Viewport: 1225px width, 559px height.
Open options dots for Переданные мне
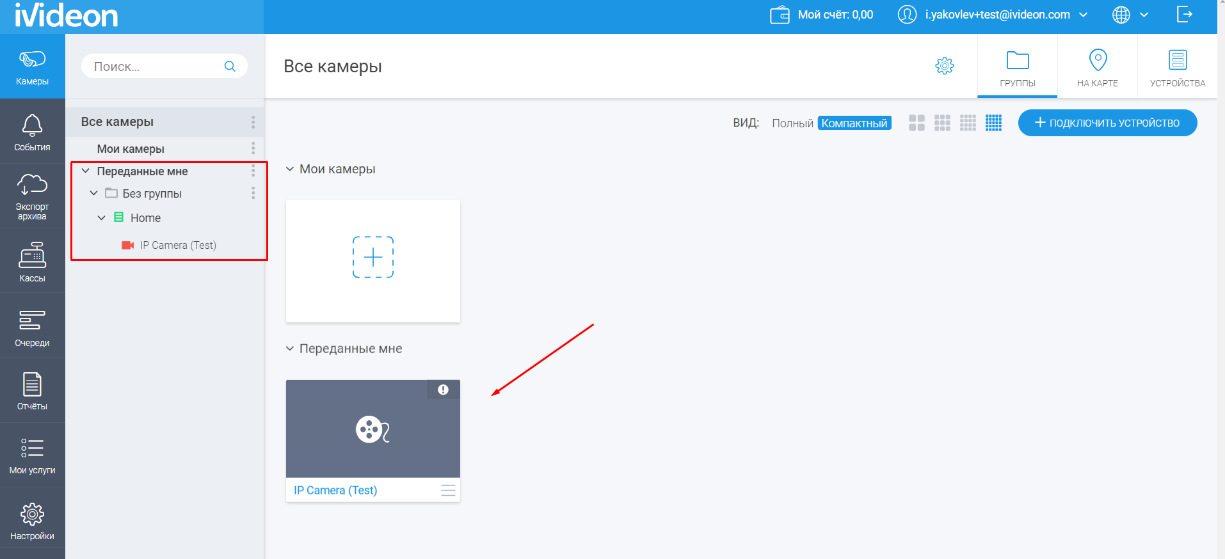(253, 171)
